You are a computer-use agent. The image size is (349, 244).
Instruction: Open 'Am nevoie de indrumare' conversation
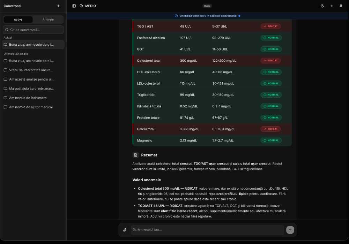33,98
